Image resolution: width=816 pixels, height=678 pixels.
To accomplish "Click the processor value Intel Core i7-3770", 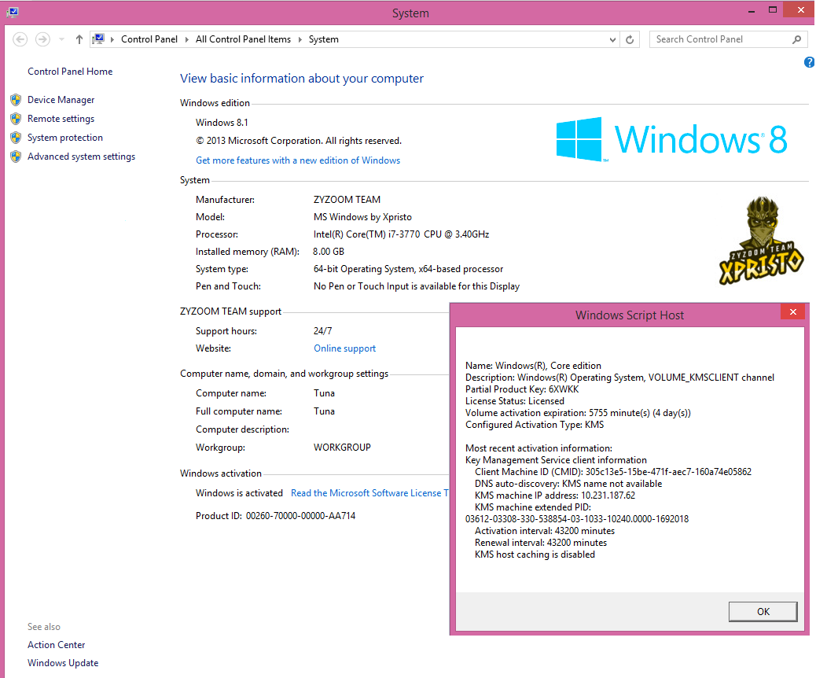I will 401,234.
